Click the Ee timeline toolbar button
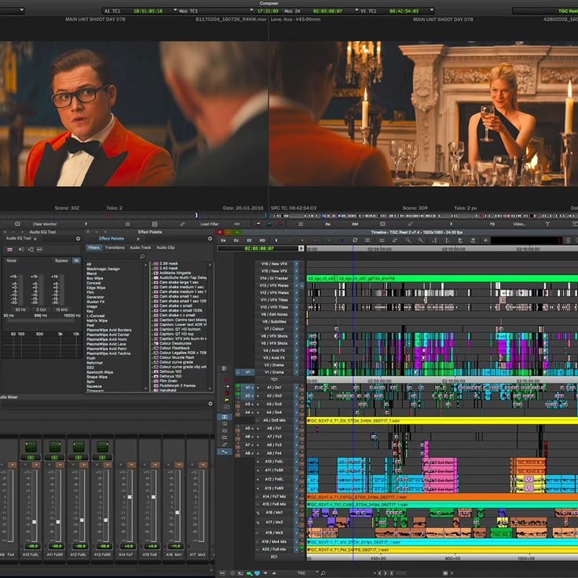The image size is (578, 578). coord(223,240)
